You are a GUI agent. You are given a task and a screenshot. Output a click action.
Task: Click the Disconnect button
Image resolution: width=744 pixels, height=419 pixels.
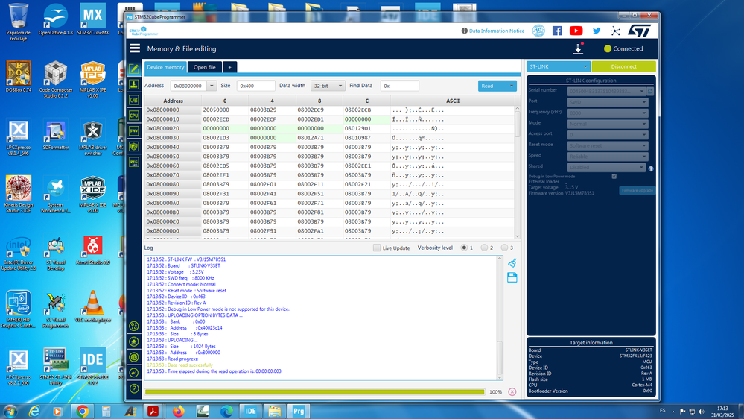[x=623, y=66]
